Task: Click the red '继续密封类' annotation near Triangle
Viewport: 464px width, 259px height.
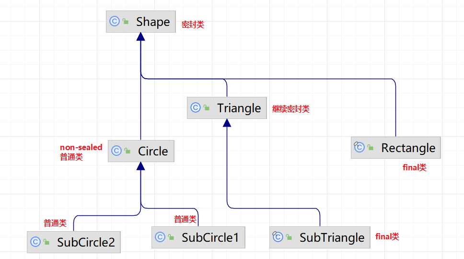Action: pos(291,109)
